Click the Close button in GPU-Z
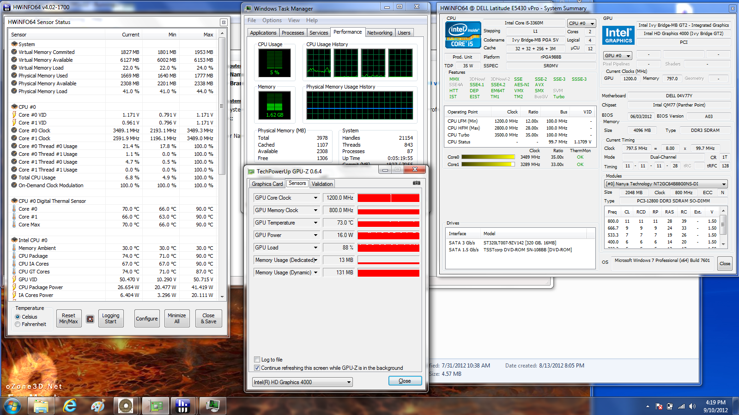 tap(405, 381)
